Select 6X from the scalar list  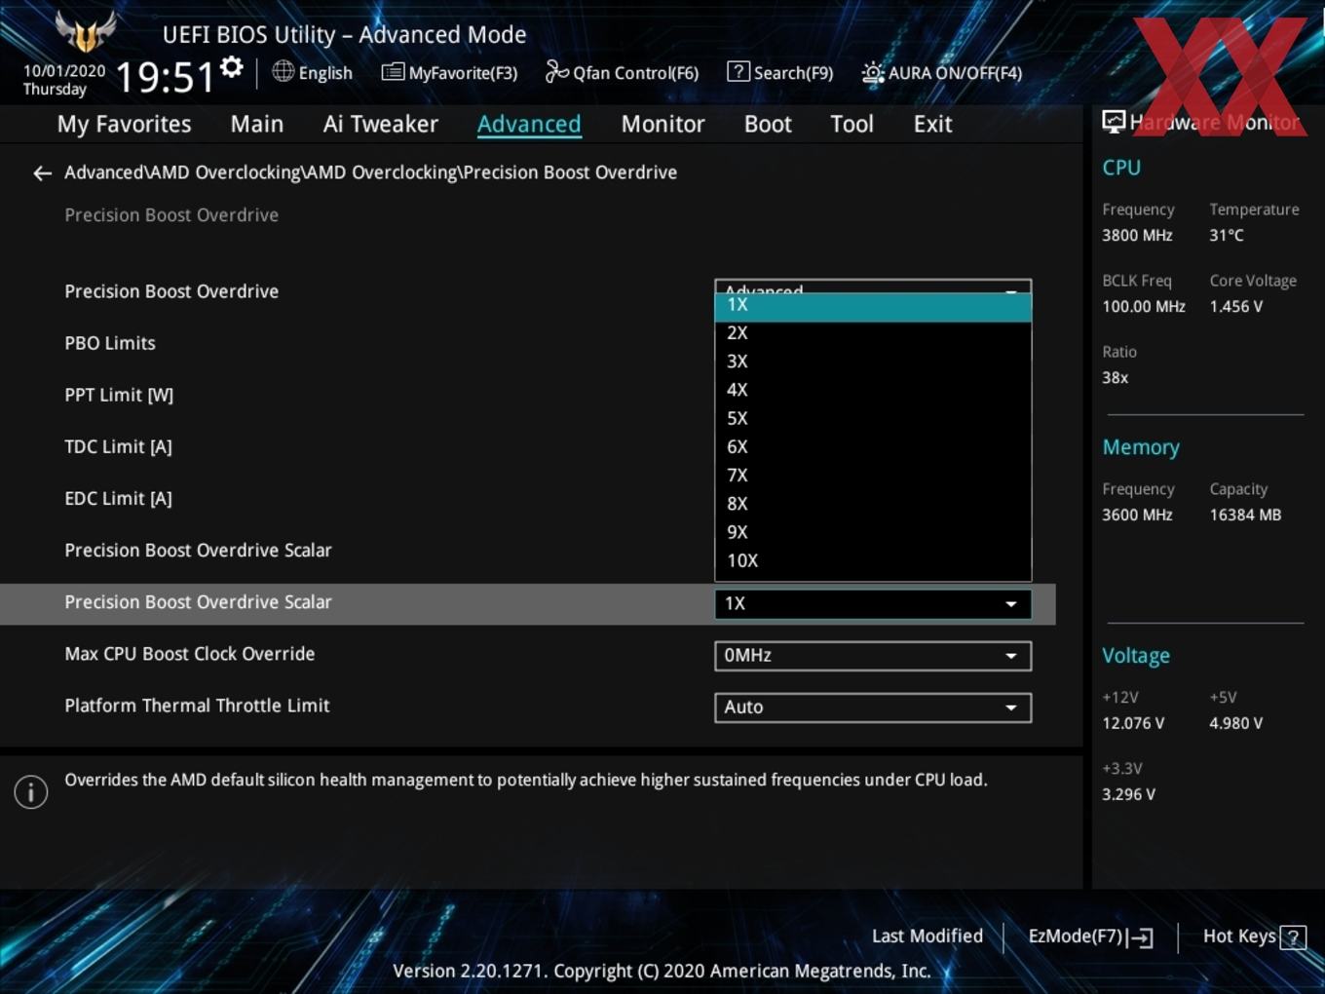point(873,447)
